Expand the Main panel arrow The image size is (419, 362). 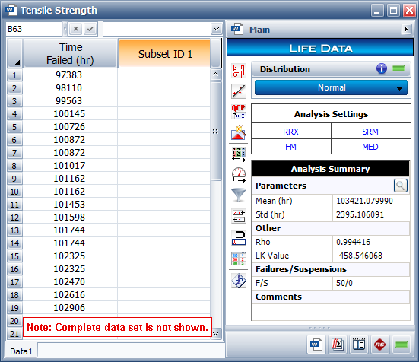pos(406,29)
